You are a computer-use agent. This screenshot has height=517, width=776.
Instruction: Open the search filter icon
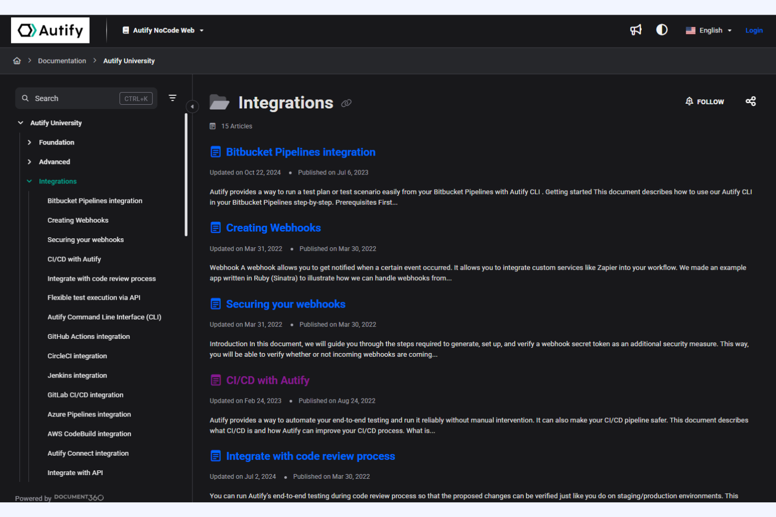173,98
